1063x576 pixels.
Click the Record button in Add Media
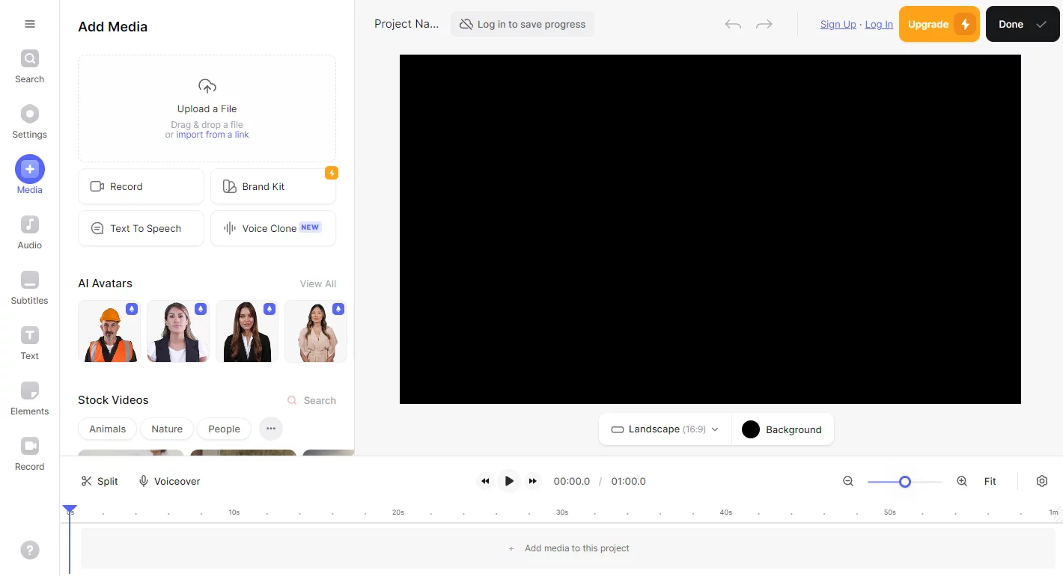141,186
